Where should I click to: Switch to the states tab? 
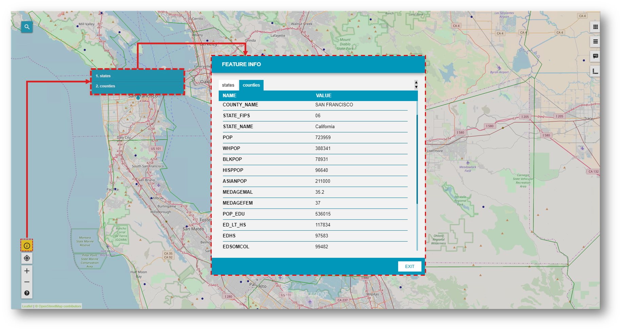[228, 85]
